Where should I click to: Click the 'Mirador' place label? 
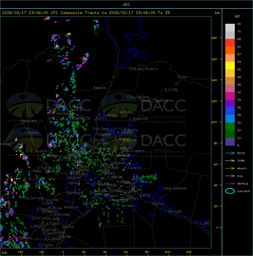click(x=128, y=206)
